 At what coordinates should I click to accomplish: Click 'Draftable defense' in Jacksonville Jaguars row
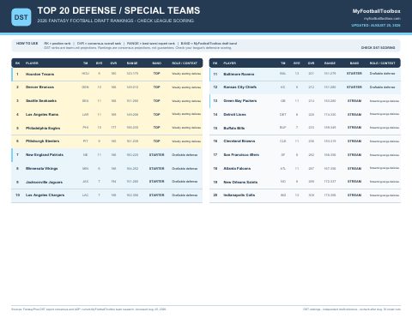coord(185,182)
